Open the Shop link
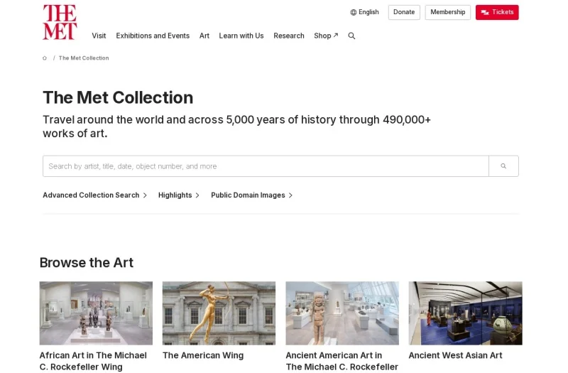This screenshot has height=373, width=568. (x=326, y=36)
